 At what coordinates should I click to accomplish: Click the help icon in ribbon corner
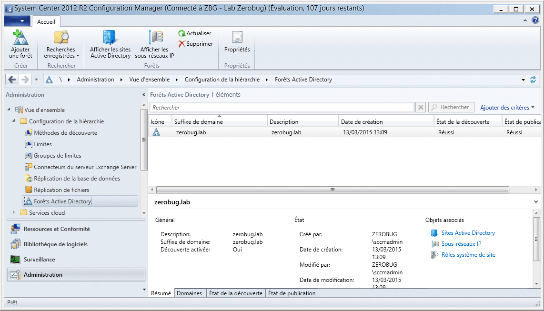[x=535, y=20]
